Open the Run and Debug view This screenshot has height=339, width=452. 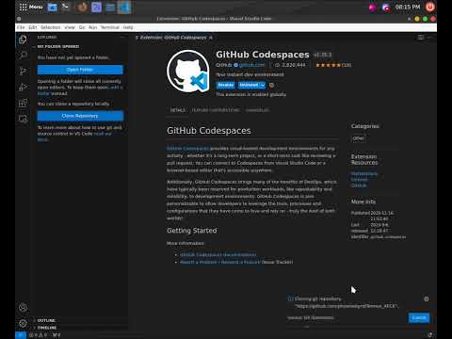coord(23,88)
